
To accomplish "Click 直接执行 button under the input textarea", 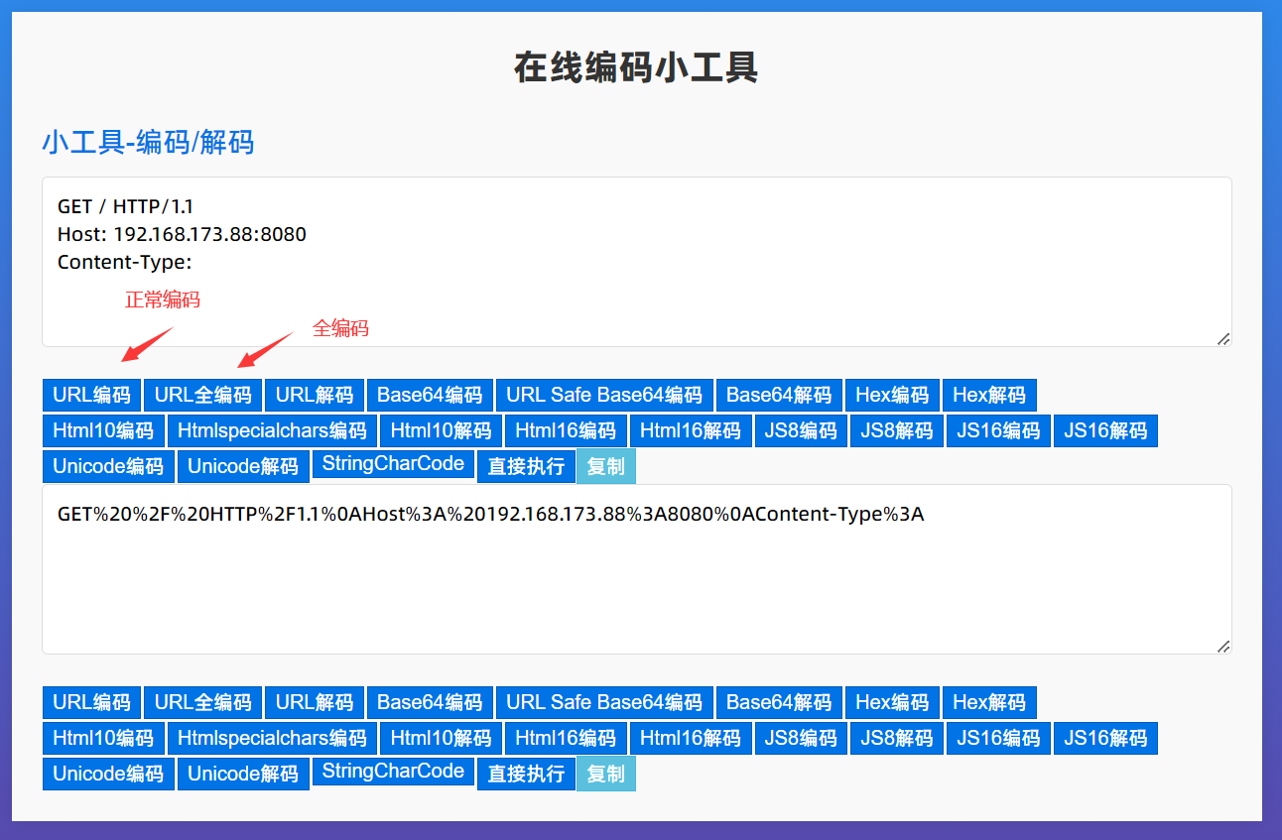I will coord(526,466).
